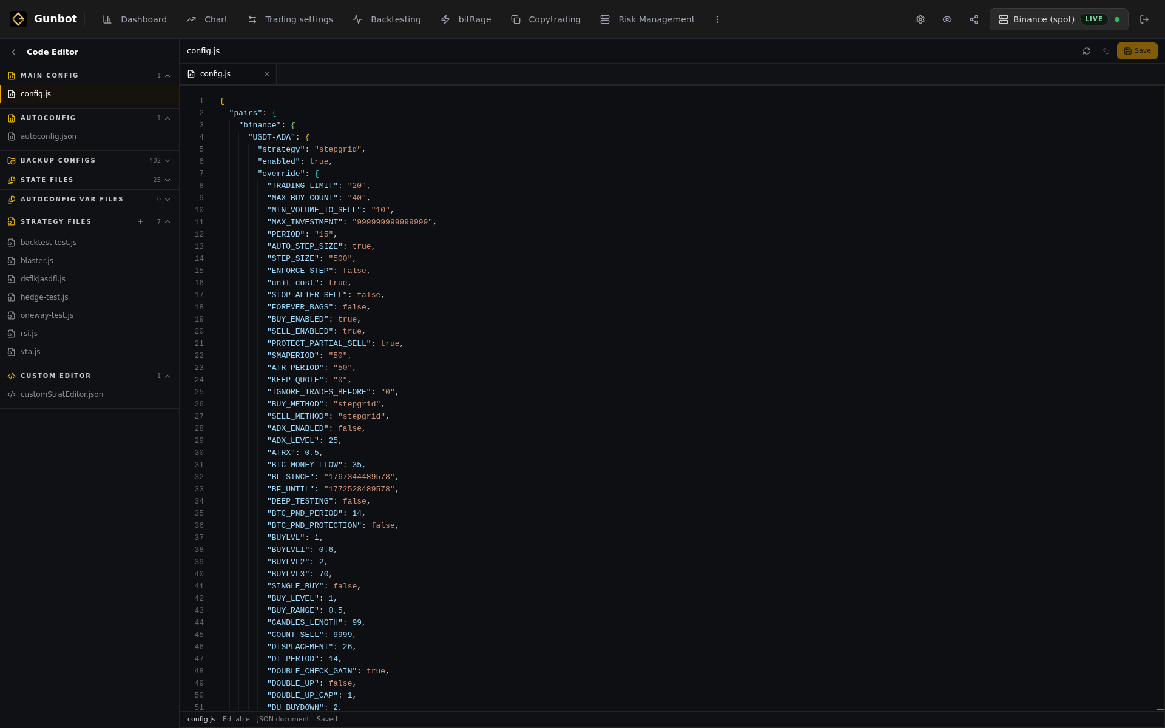This screenshot has height=728, width=1165.
Task: Click line number 1 in gutter
Action: point(201,101)
